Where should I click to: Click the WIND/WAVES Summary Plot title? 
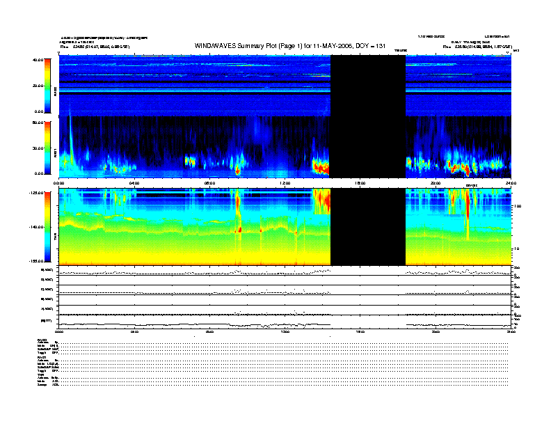pos(290,46)
